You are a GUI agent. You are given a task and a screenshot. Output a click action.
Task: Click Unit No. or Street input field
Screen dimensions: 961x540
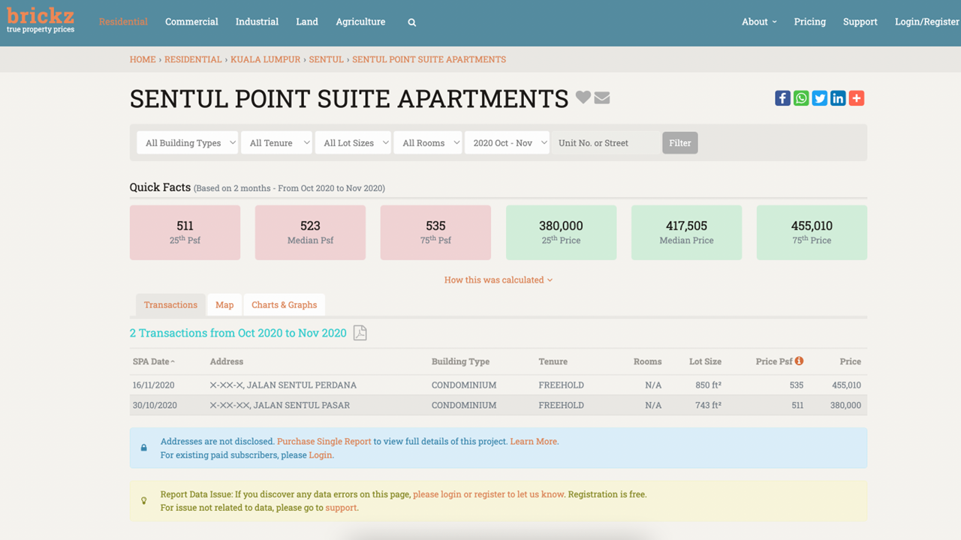click(x=605, y=142)
